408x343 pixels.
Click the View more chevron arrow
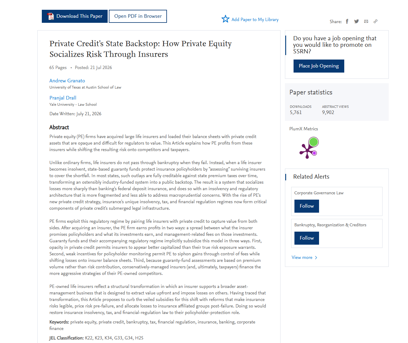pos(316,258)
